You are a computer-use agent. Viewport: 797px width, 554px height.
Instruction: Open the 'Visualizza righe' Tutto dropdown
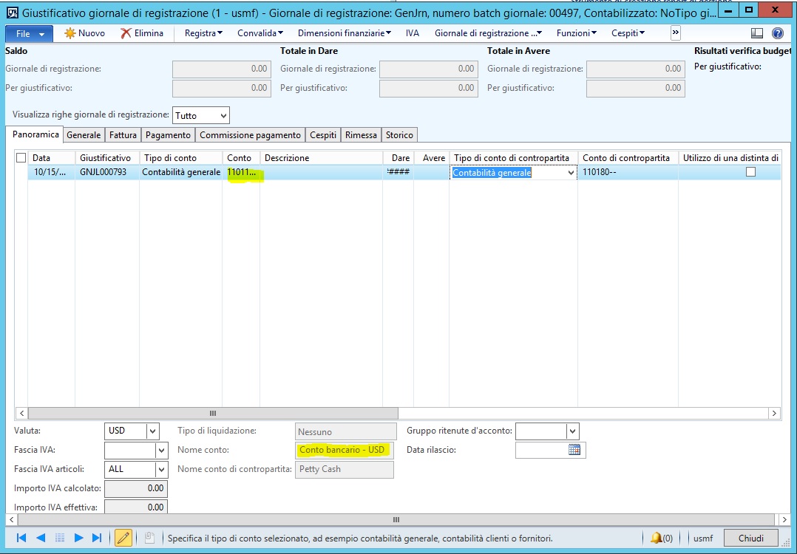click(x=223, y=116)
